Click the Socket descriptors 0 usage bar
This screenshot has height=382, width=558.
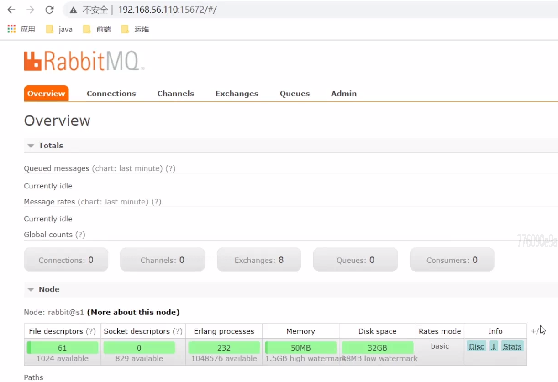coord(139,347)
